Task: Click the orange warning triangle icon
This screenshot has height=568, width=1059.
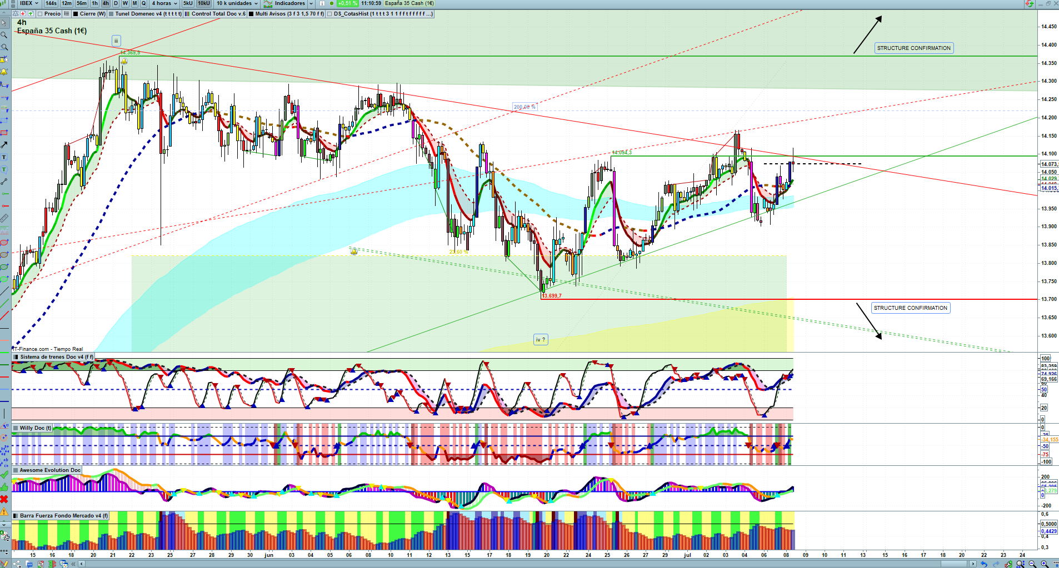Action: pos(4,511)
